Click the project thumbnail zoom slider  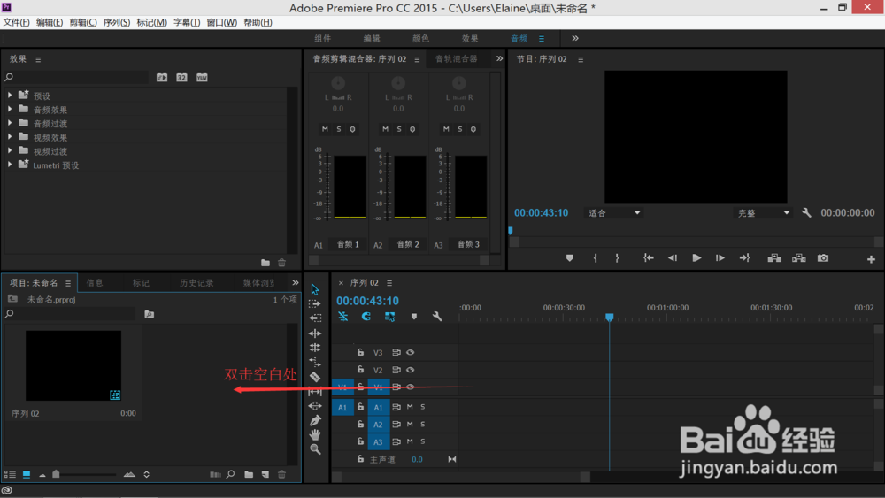(56, 474)
